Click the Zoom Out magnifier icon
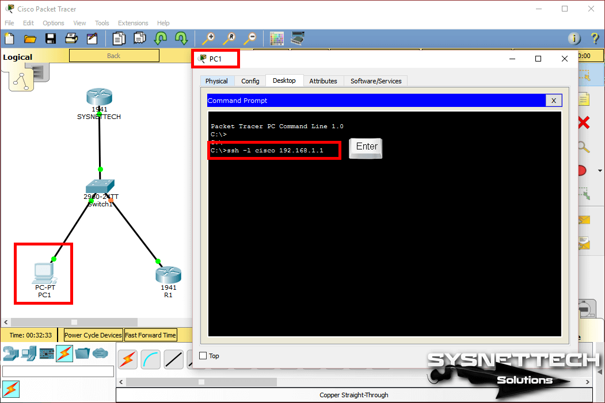605x403 pixels. click(x=250, y=39)
